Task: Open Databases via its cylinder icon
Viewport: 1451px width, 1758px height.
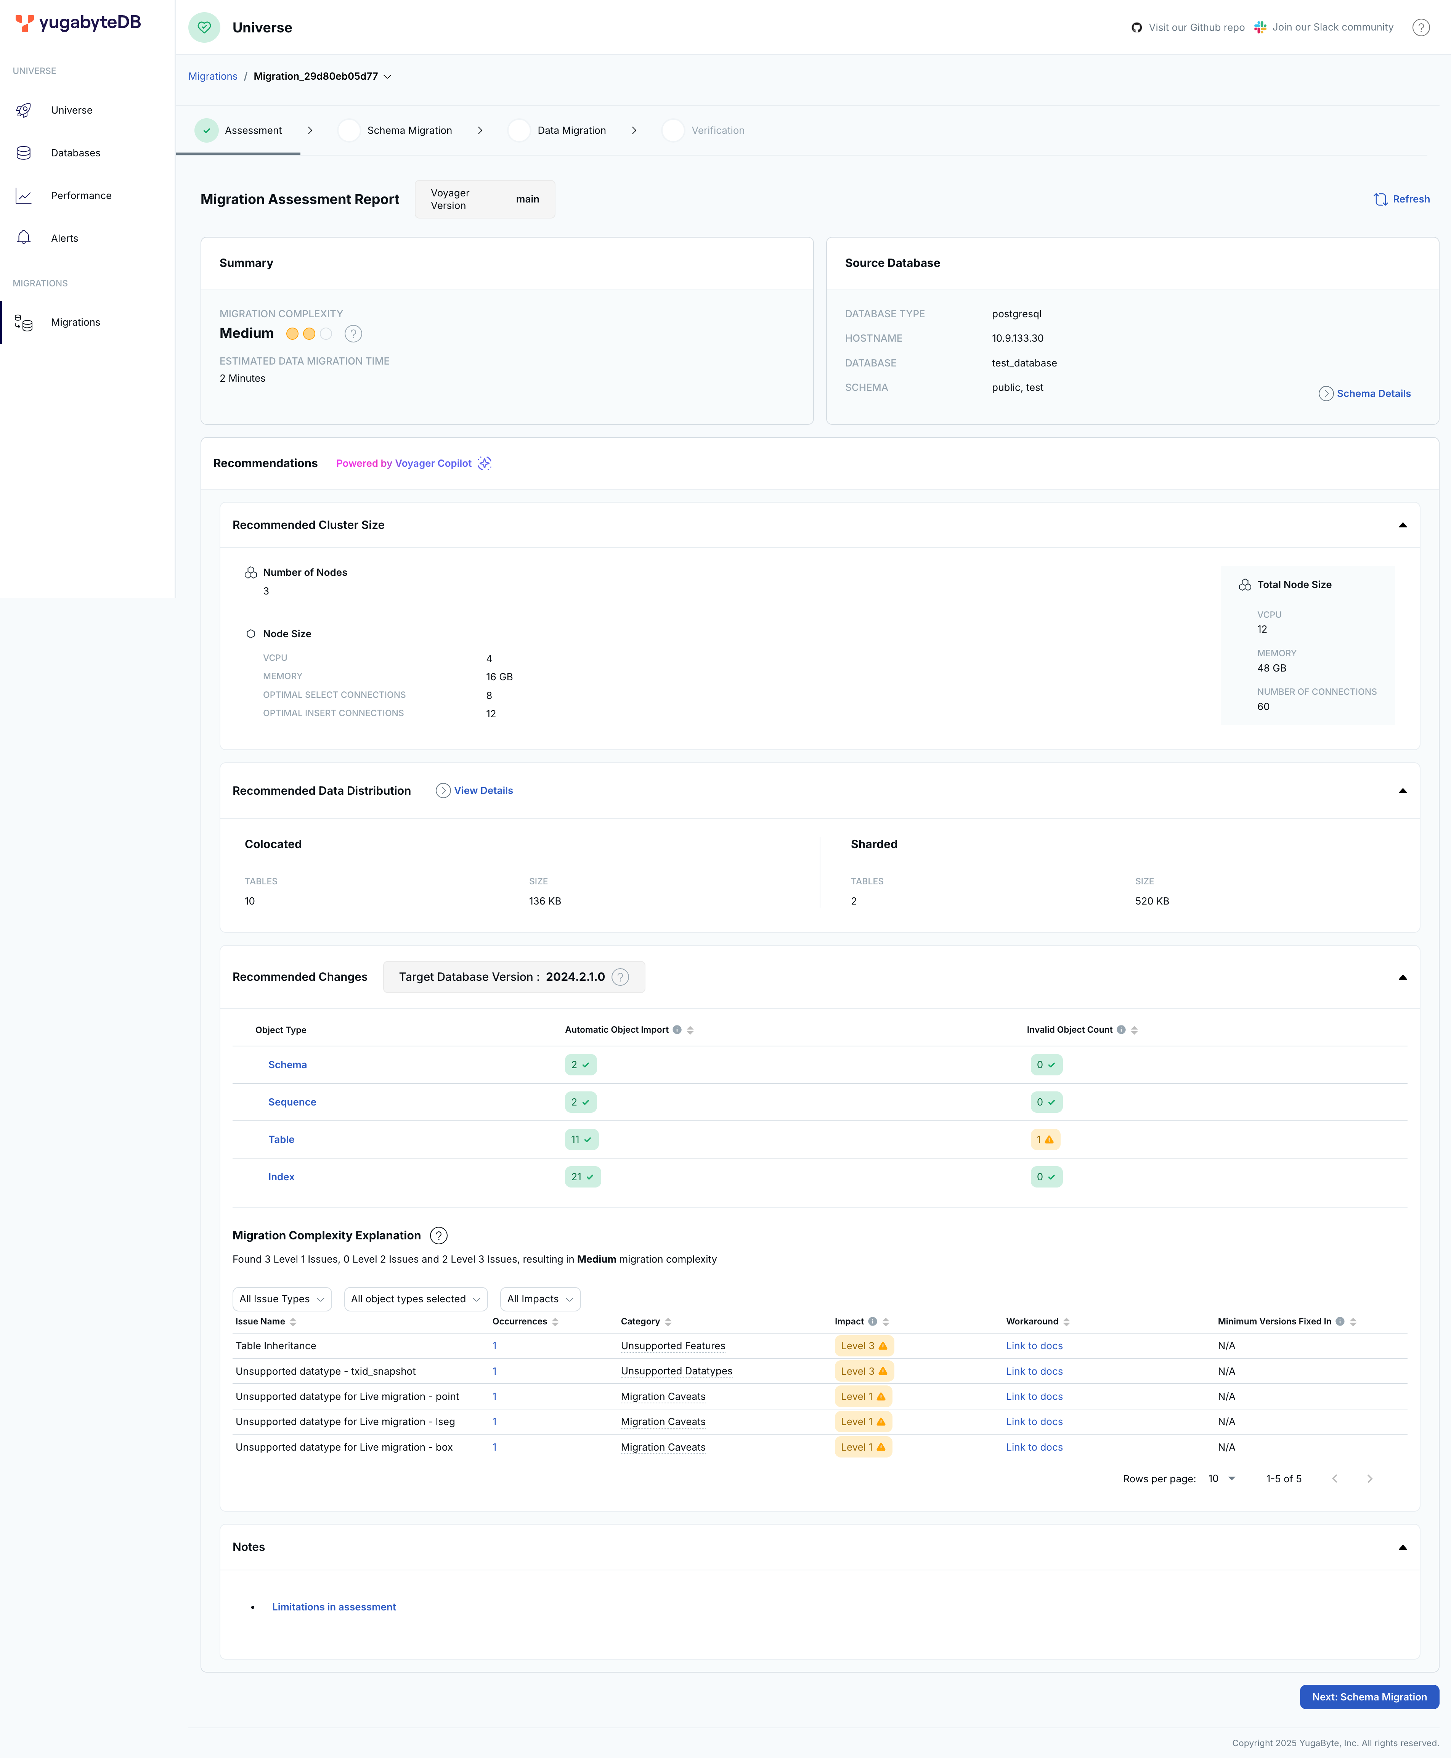Action: pyautogui.click(x=23, y=153)
